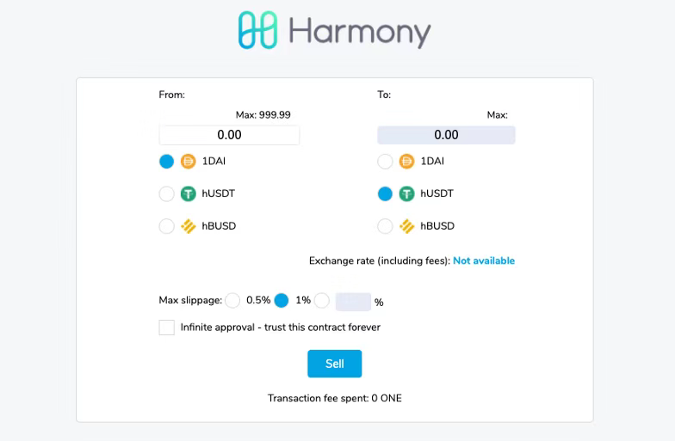Click the Not available exchange rate text

[484, 260]
